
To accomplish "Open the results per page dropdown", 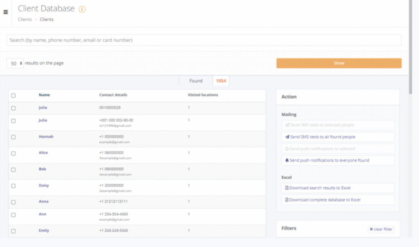I will pos(15,63).
